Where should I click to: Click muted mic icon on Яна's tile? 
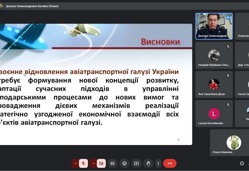coord(228,76)
